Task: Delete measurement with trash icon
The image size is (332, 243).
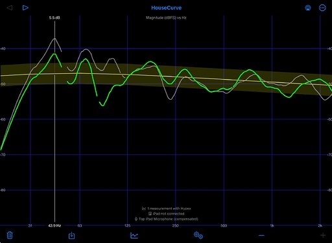Action: tap(10, 235)
